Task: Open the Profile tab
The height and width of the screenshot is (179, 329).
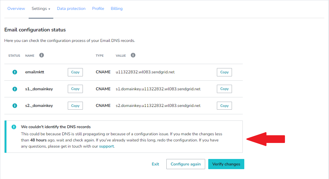Action: pyautogui.click(x=98, y=8)
